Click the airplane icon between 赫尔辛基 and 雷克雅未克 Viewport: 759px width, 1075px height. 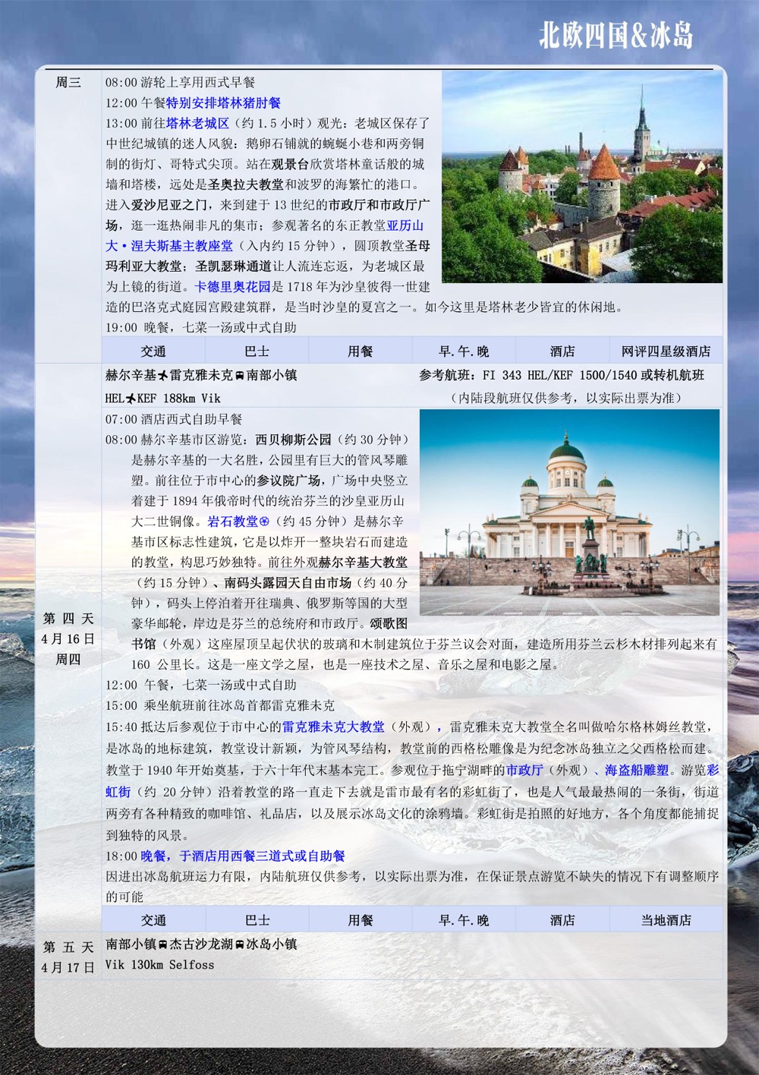162,376
